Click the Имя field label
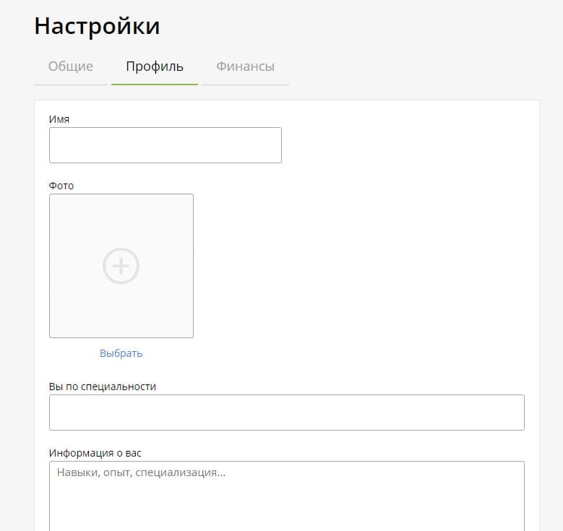563x531 pixels. pyautogui.click(x=59, y=119)
